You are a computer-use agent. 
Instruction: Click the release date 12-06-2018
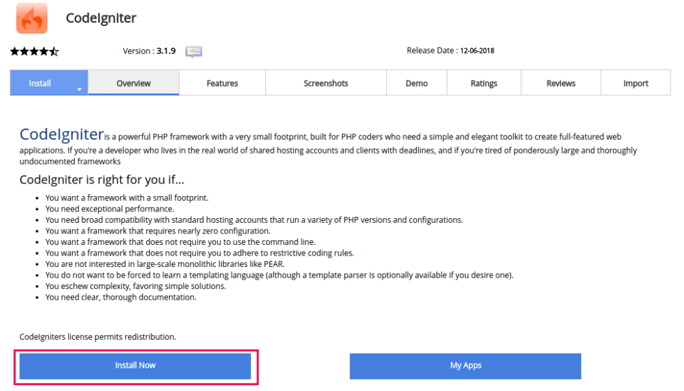477,51
